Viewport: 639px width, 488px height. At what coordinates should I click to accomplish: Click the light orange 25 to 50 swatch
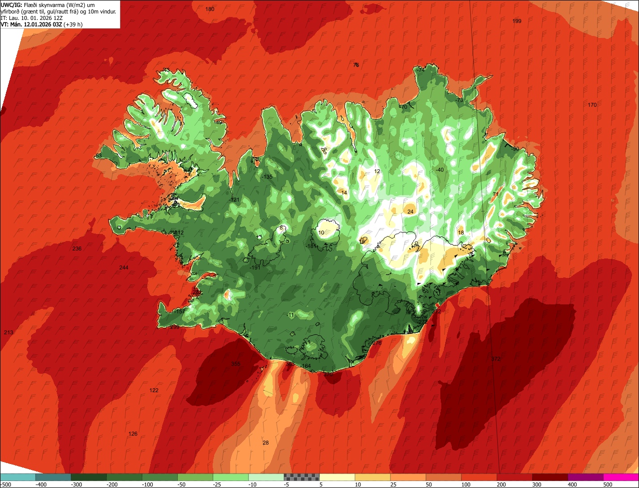coord(408,477)
